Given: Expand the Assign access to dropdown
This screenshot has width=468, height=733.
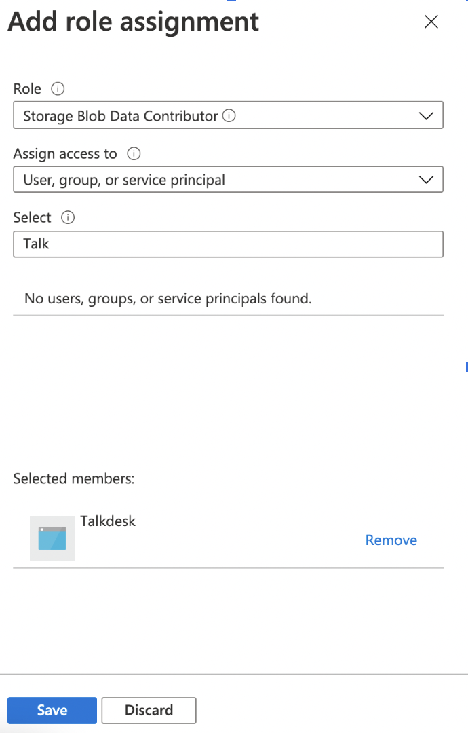Looking at the screenshot, I should point(228,179).
